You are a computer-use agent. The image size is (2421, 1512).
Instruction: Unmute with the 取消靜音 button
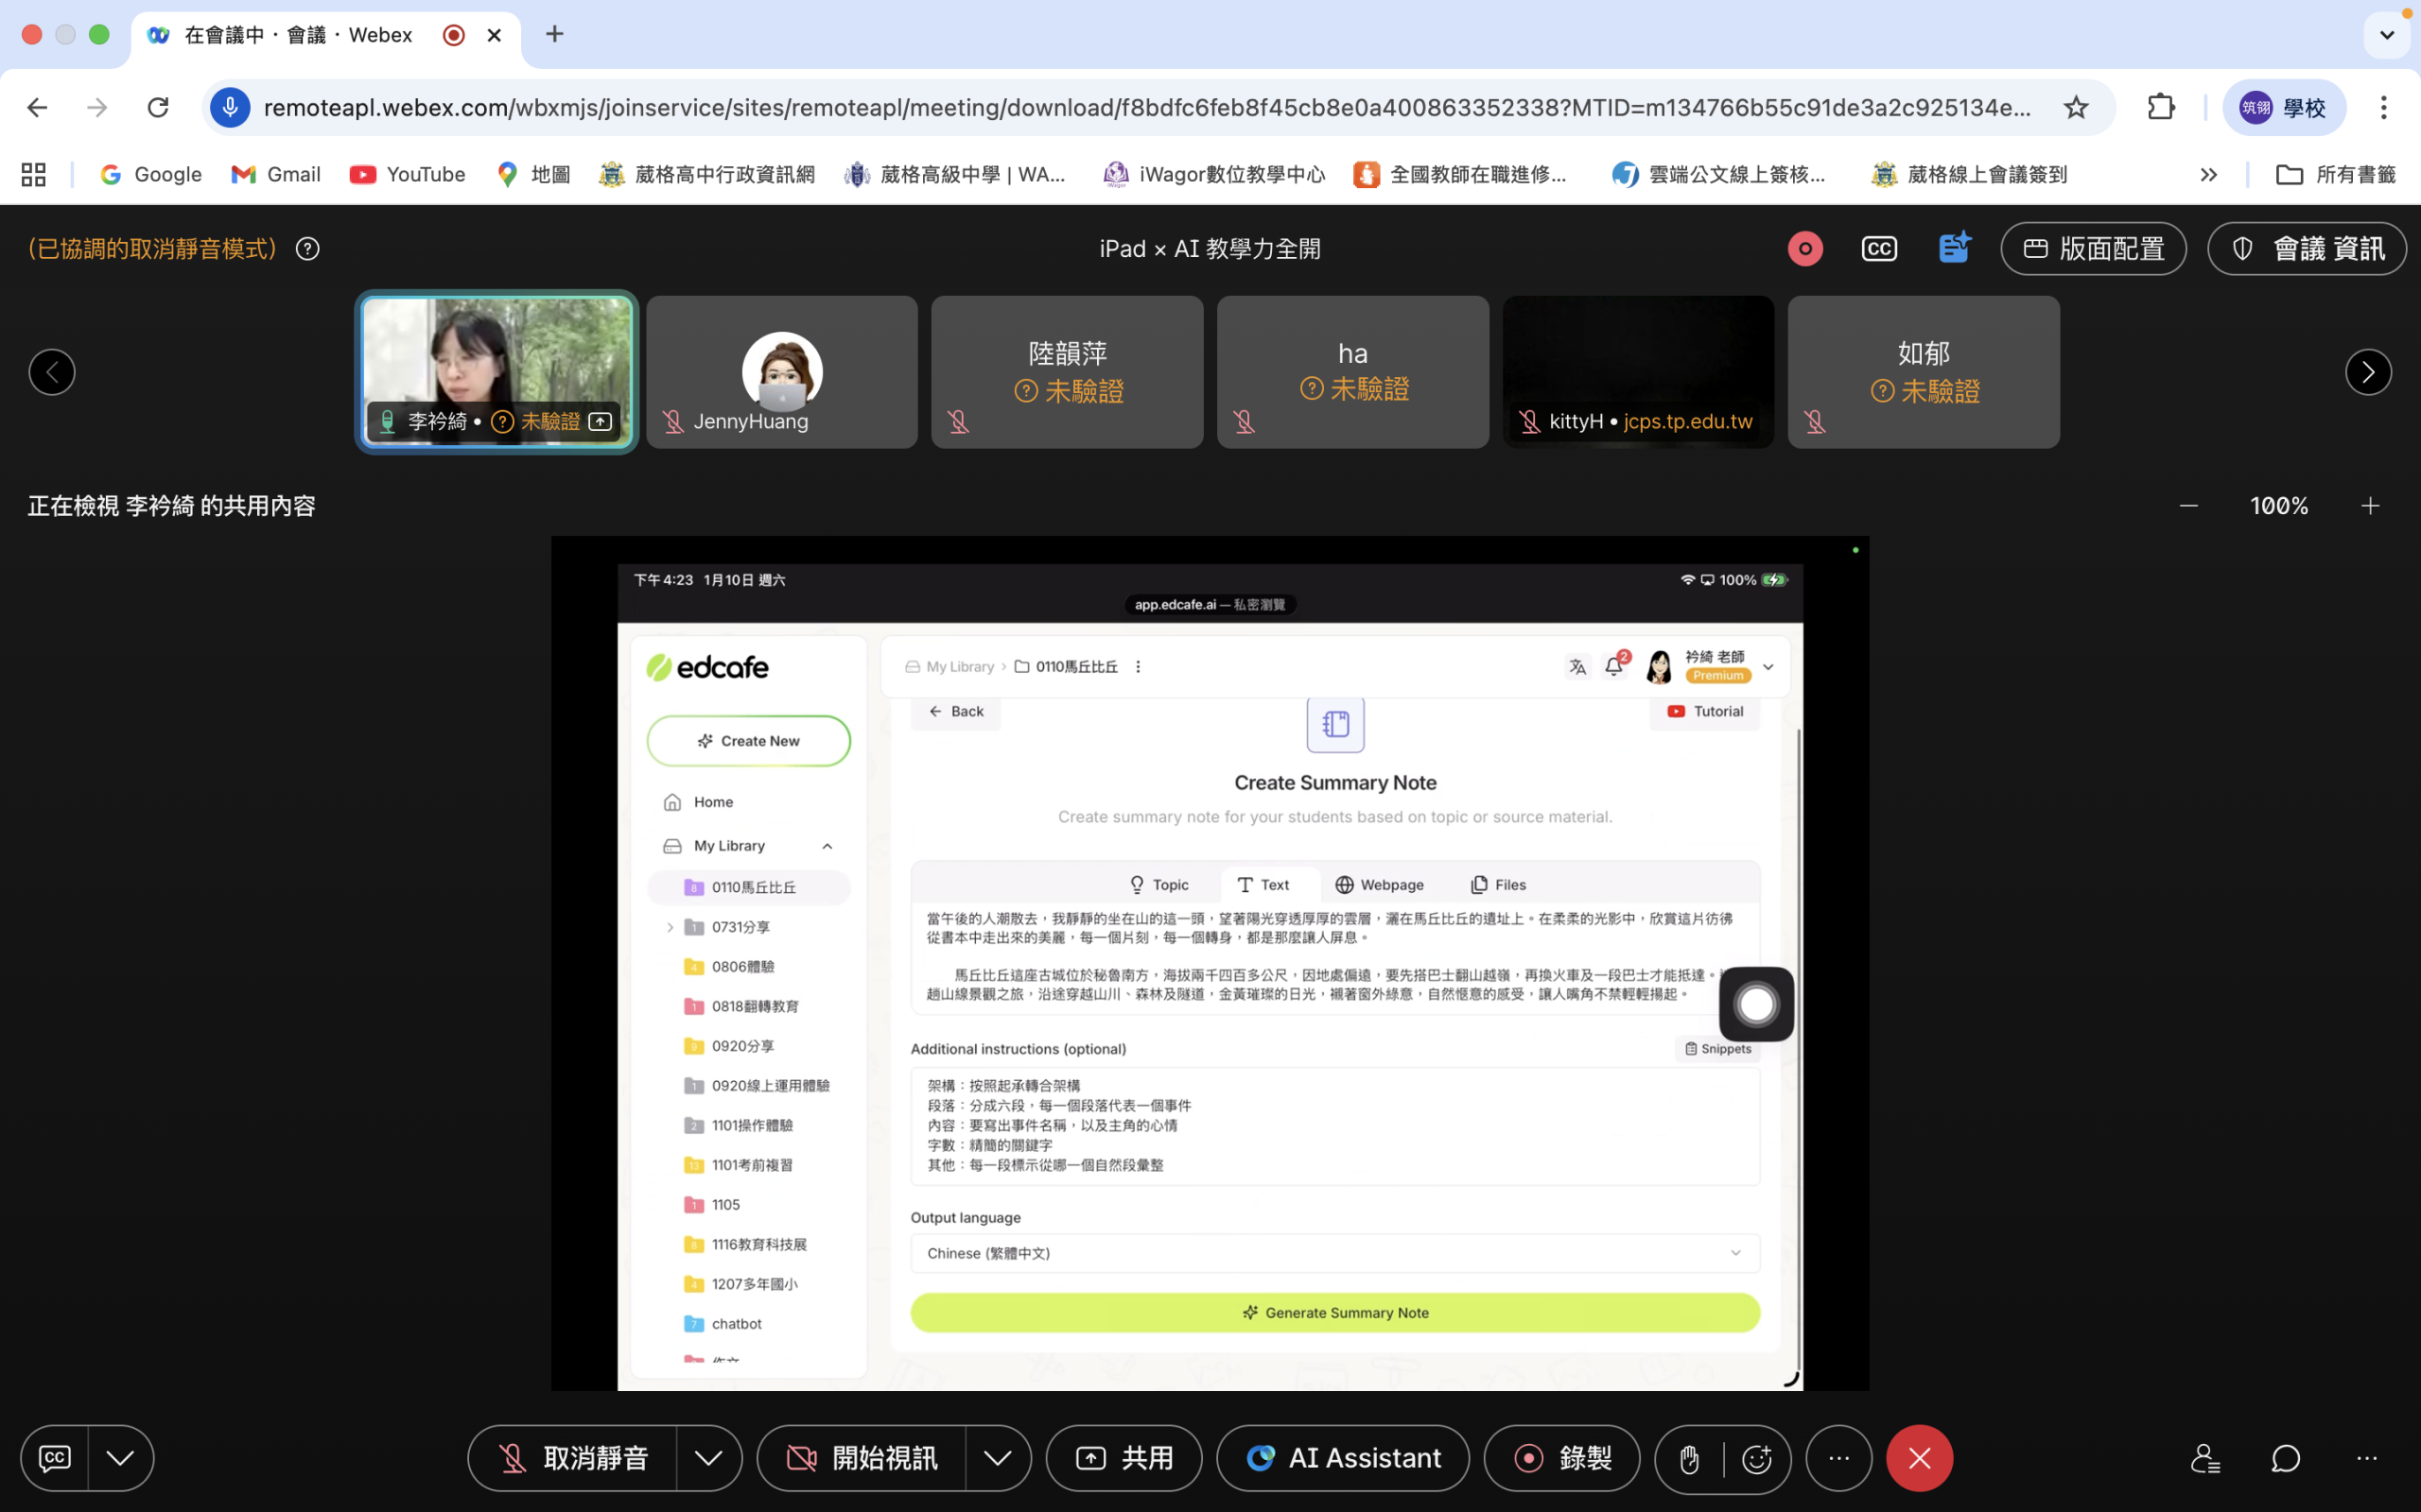[x=573, y=1459]
